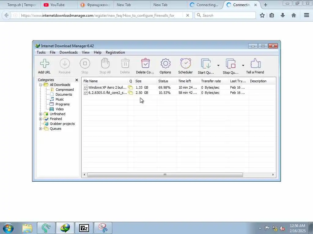Click the scrollbar left arrow in download list
Screen dimensions: 313x234
pos(84,175)
